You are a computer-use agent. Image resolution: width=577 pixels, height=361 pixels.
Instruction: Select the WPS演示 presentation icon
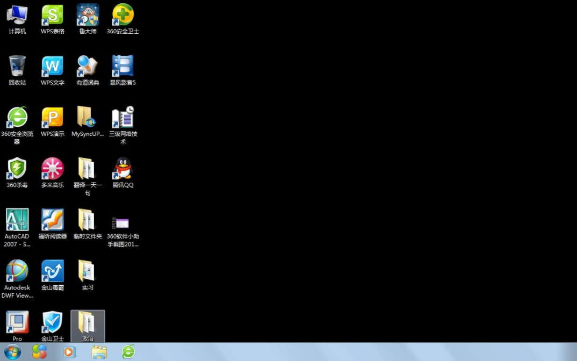coord(53,117)
